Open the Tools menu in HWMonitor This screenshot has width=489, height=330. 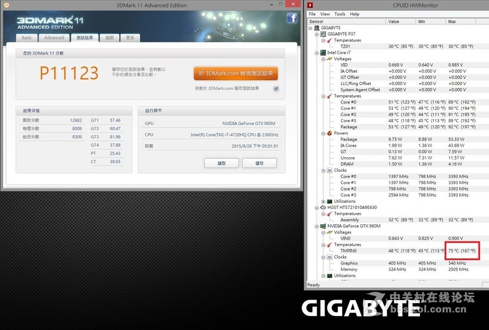pyautogui.click(x=340, y=14)
